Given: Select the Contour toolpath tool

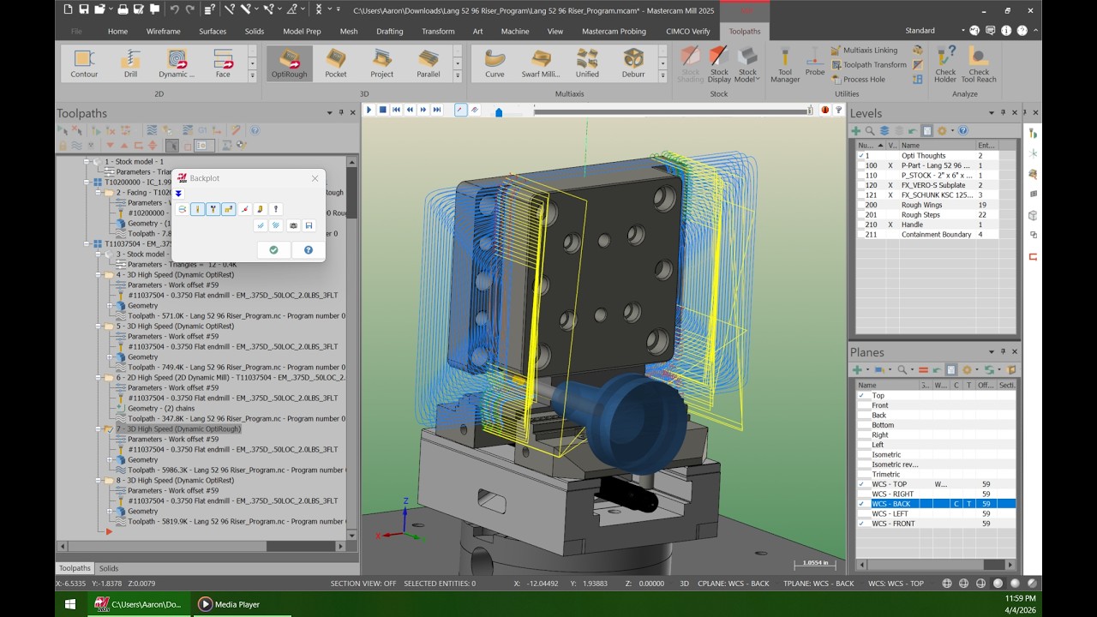Looking at the screenshot, I should coord(84,63).
